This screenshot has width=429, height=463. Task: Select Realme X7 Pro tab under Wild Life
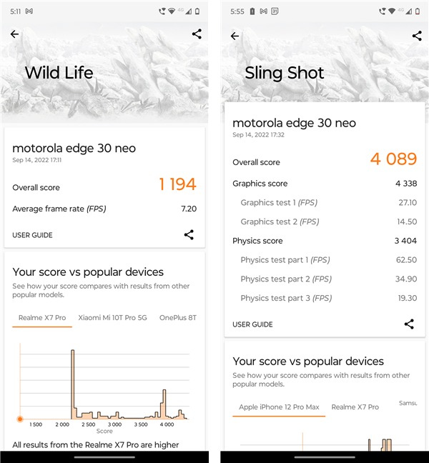pos(42,317)
